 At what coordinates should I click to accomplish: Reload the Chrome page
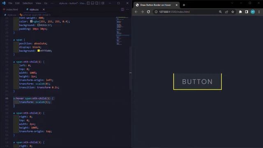(148, 12)
